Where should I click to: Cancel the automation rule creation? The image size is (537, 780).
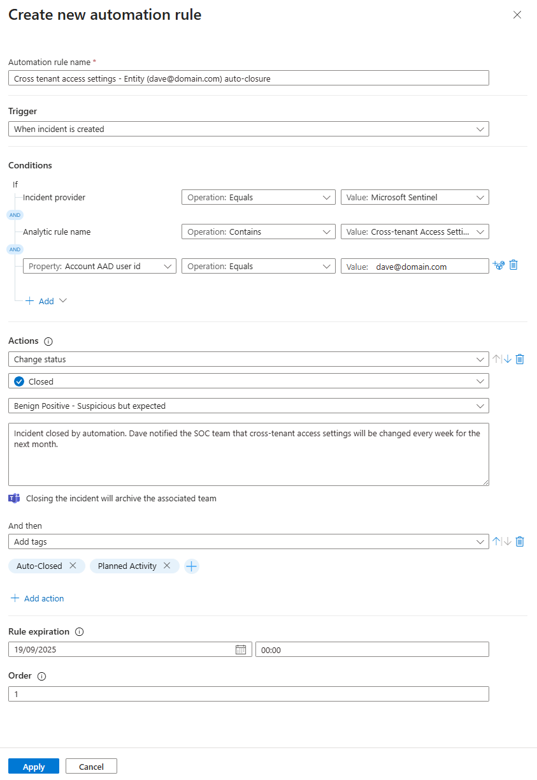pyautogui.click(x=91, y=767)
